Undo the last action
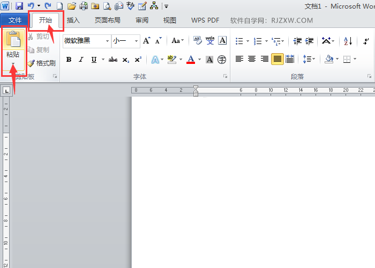This screenshot has height=268, width=375. [31, 6]
